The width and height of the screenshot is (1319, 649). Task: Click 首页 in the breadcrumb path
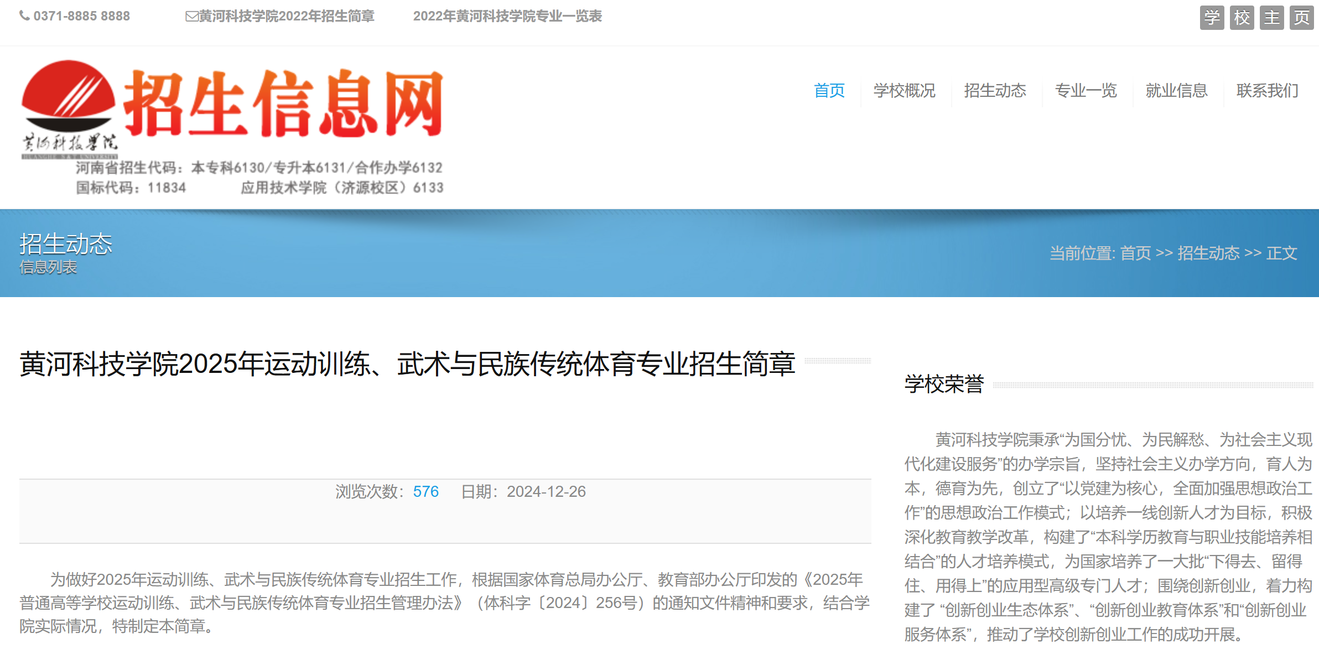[1135, 253]
